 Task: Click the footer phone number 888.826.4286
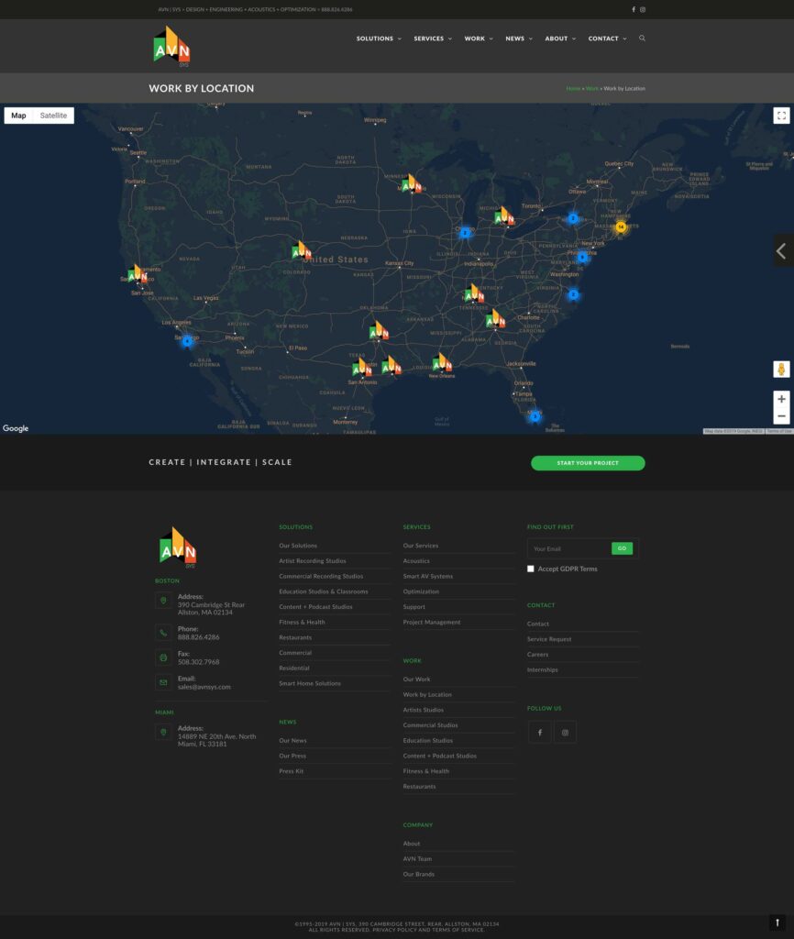(199, 637)
